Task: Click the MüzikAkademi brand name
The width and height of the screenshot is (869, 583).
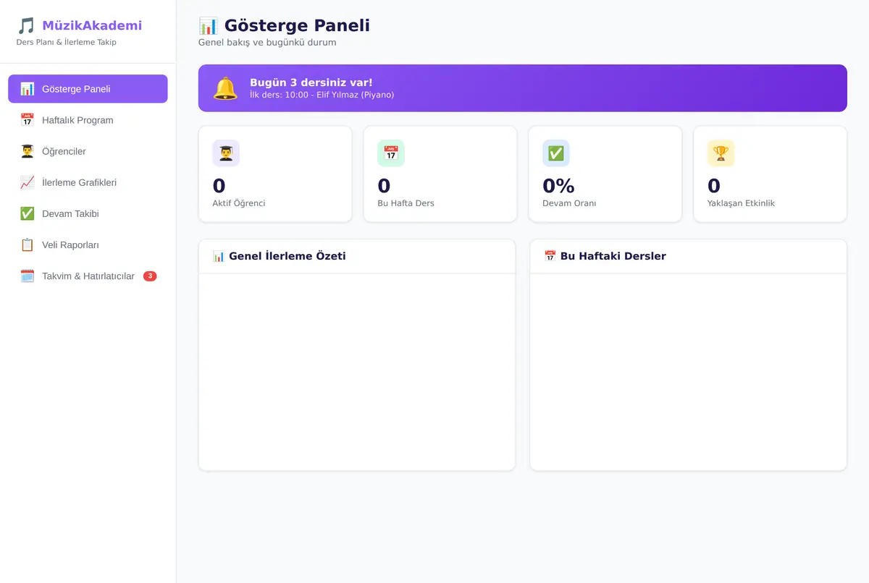Action: pyautogui.click(x=92, y=26)
